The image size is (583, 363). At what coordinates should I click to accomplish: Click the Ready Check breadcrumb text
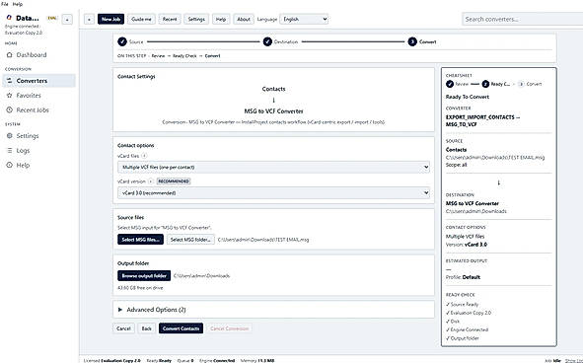184,56
